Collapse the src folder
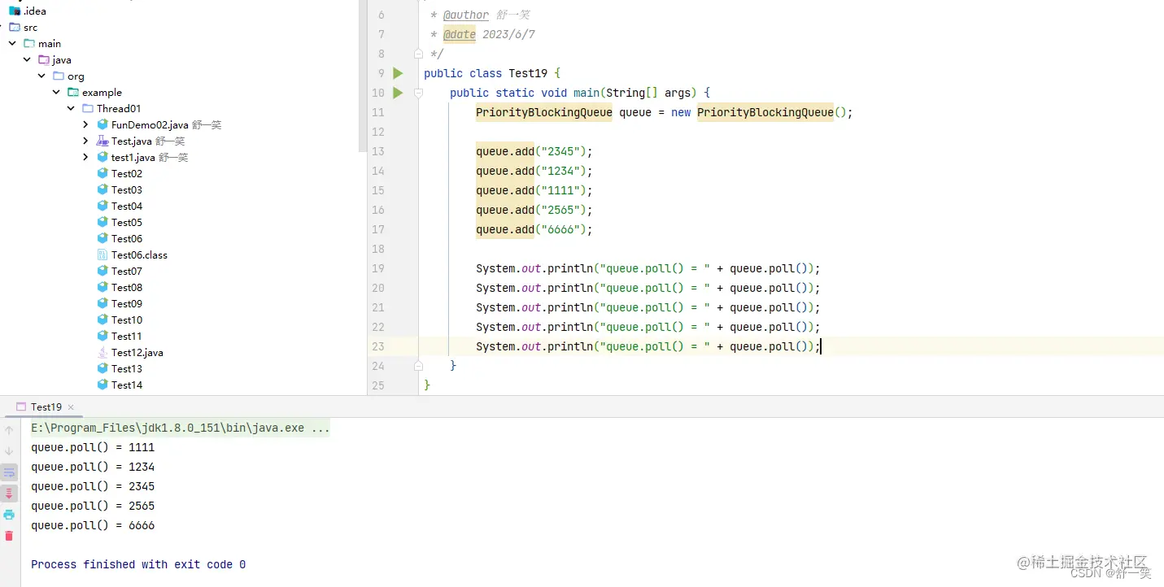The image size is (1164, 587). (x=2, y=27)
